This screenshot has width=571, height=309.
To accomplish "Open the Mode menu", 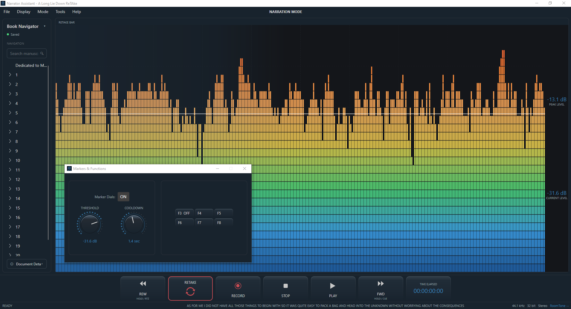I will [x=43, y=12].
